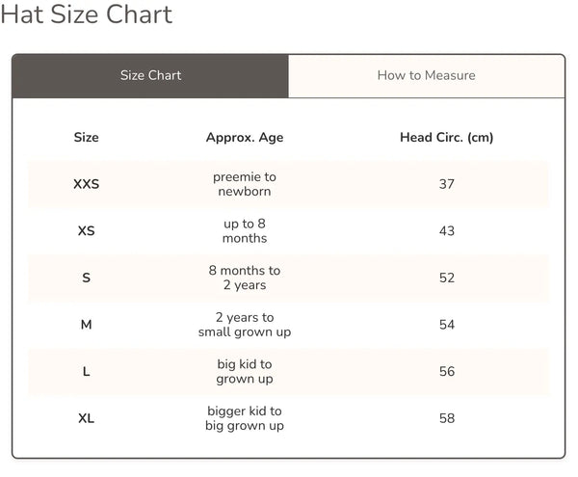Click the "2 years to small grown up" cell
The height and width of the screenshot is (477, 578).
point(245,325)
